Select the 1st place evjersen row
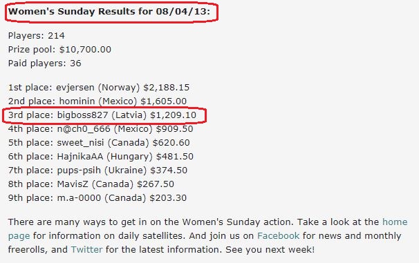 click(99, 88)
